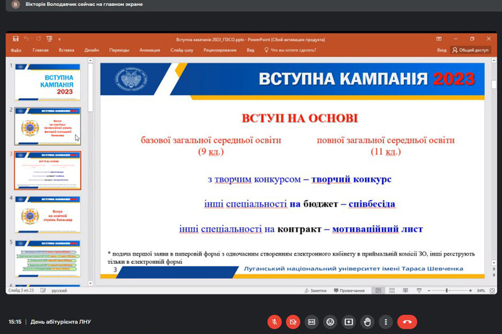The width and height of the screenshot is (502, 334).
Task: Open emoji reactions in meeting bar
Action: pos(330,322)
